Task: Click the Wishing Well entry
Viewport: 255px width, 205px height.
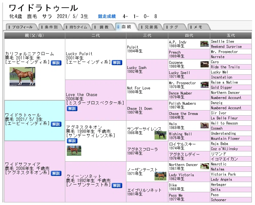Action: [189, 136]
